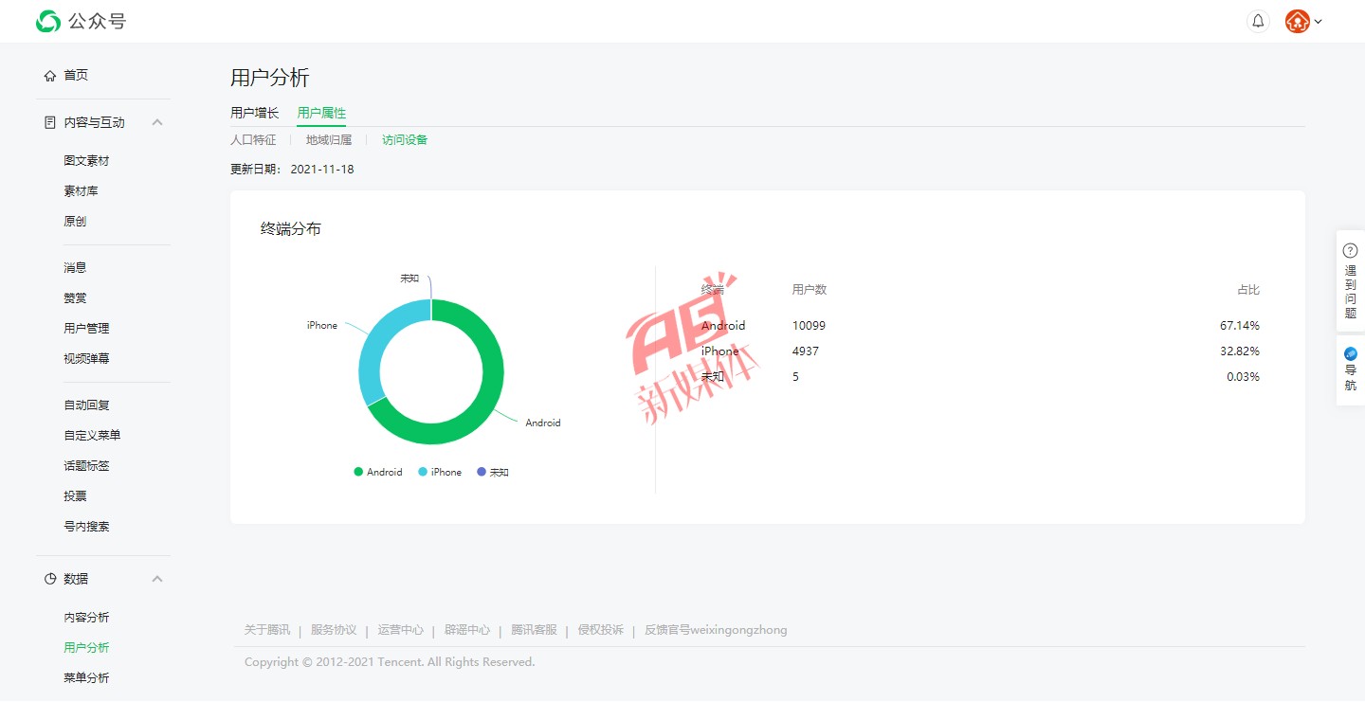Open 用户管理 in the sidebar

tap(86, 329)
